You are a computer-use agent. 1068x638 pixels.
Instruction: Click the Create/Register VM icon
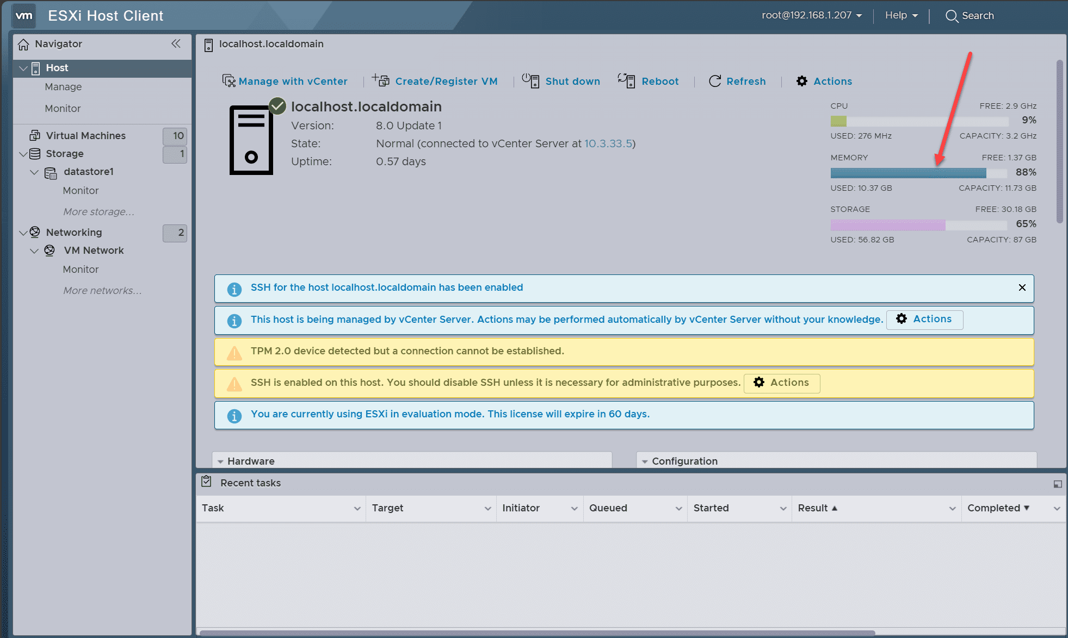(381, 80)
